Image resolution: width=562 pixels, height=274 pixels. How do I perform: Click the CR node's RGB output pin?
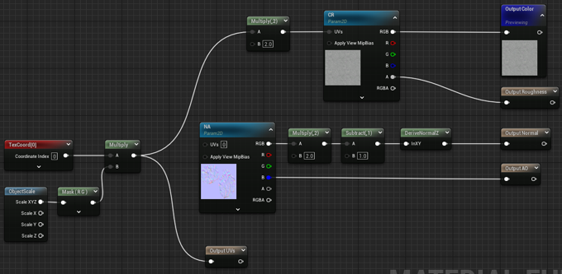click(x=393, y=32)
